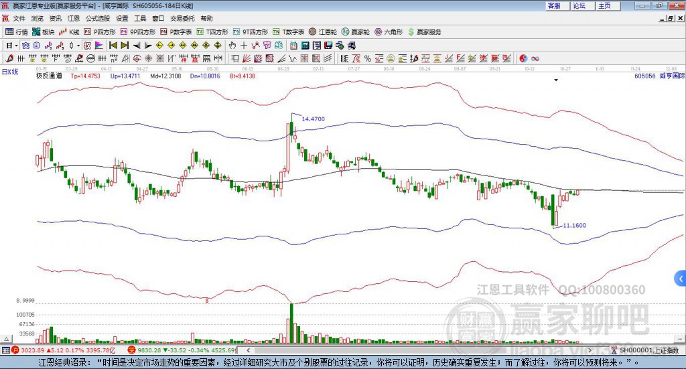Select the compass angle tool icon

(125, 58)
